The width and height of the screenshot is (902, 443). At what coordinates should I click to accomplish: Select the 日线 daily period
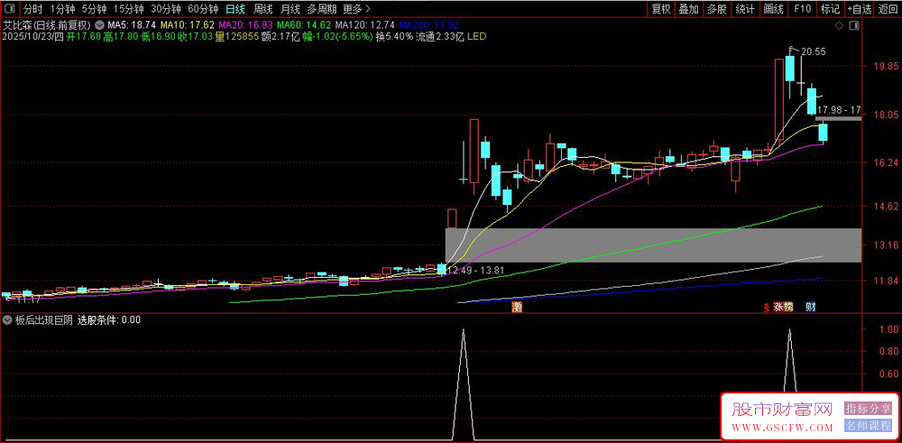[x=235, y=9]
